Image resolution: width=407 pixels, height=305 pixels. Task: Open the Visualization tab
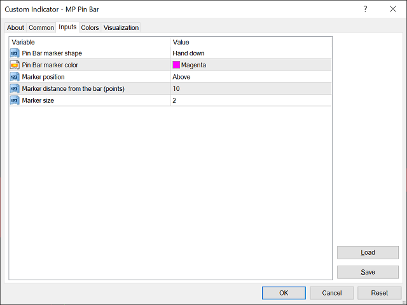(121, 27)
